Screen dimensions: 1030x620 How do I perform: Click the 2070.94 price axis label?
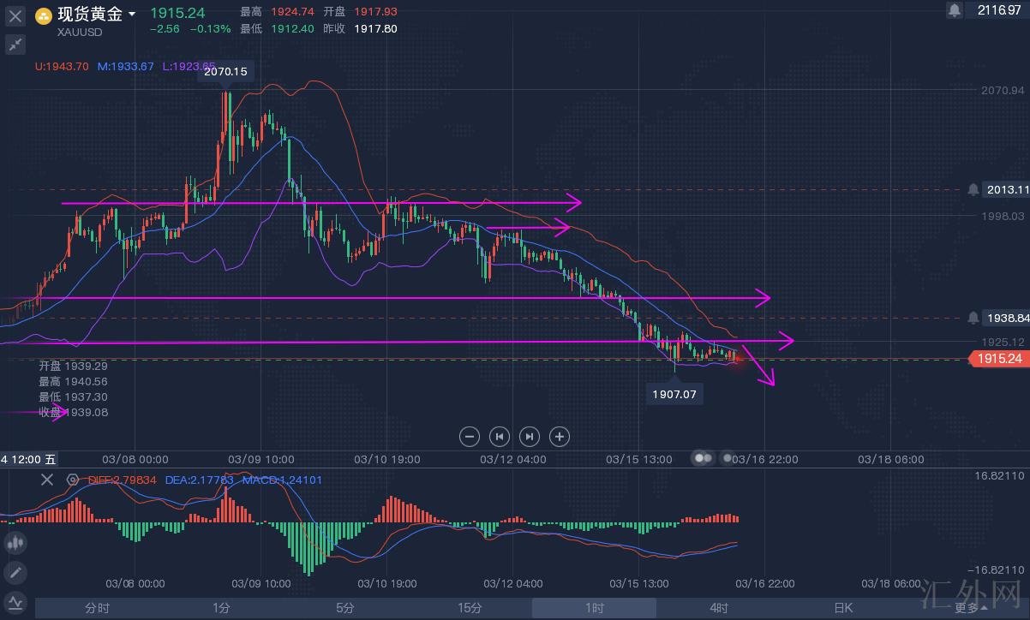coord(1003,90)
